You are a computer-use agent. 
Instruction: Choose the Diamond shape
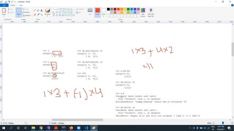point(57,12)
